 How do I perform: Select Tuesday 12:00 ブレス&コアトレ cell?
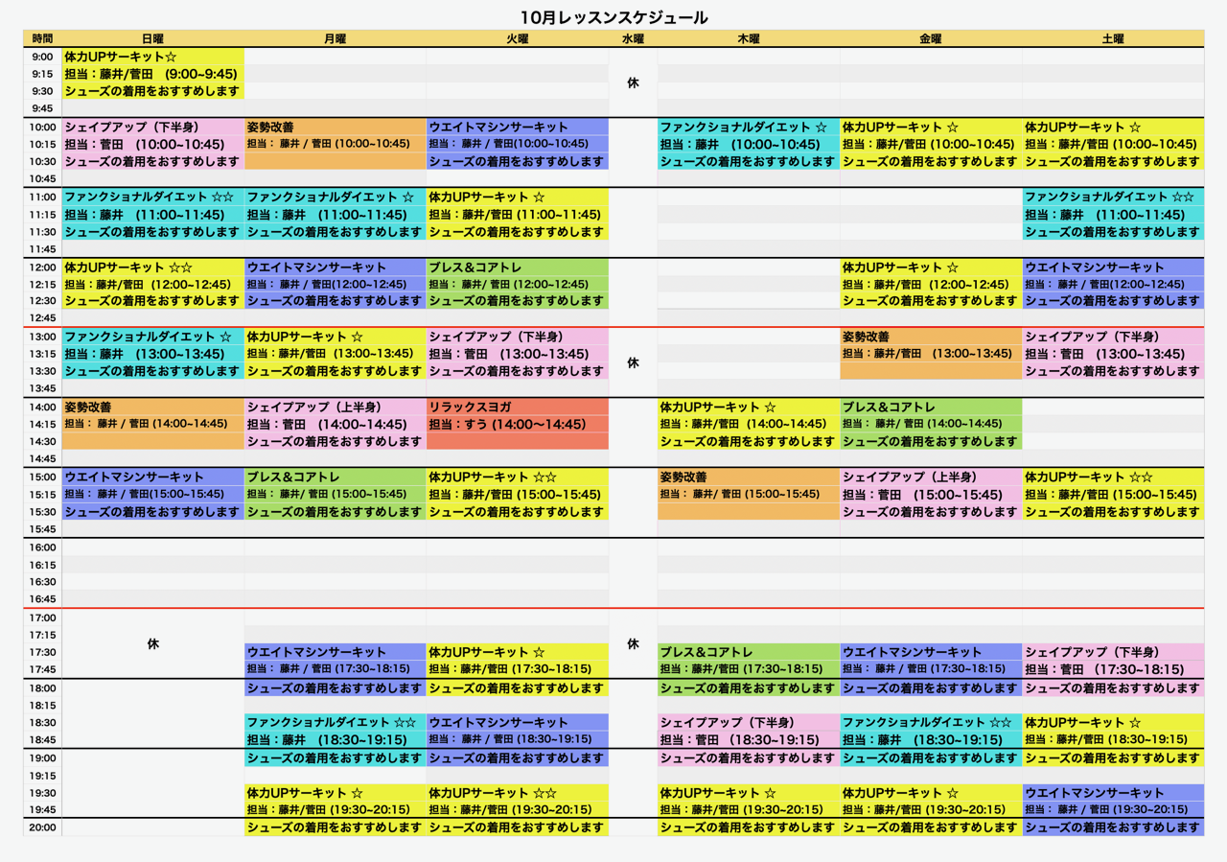coord(518,268)
